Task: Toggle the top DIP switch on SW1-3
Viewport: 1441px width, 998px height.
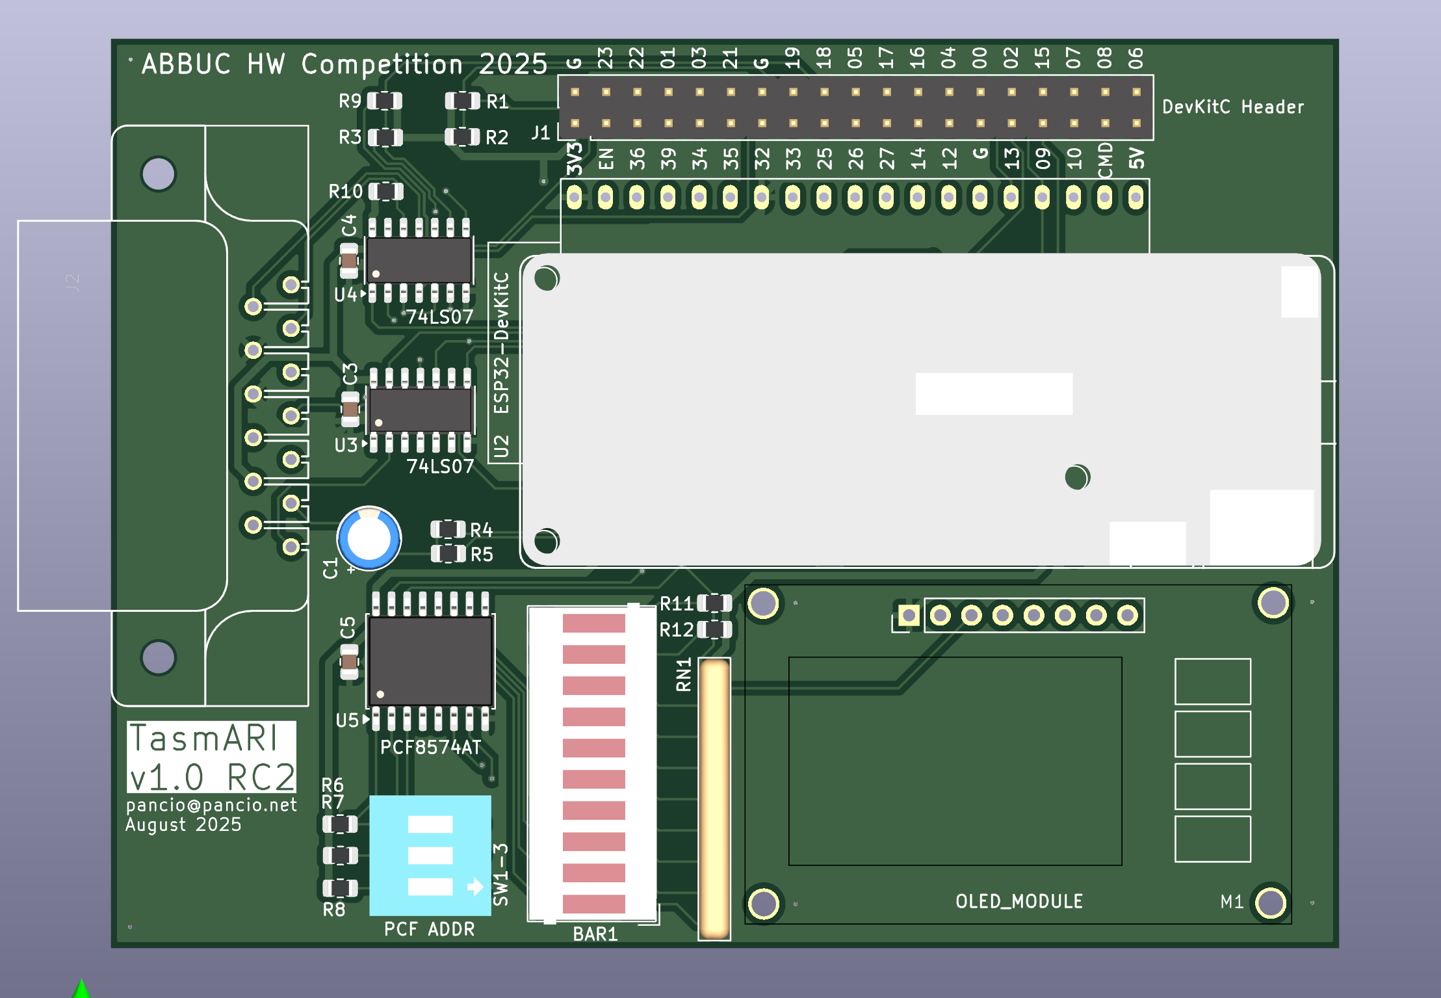Action: coord(430,824)
